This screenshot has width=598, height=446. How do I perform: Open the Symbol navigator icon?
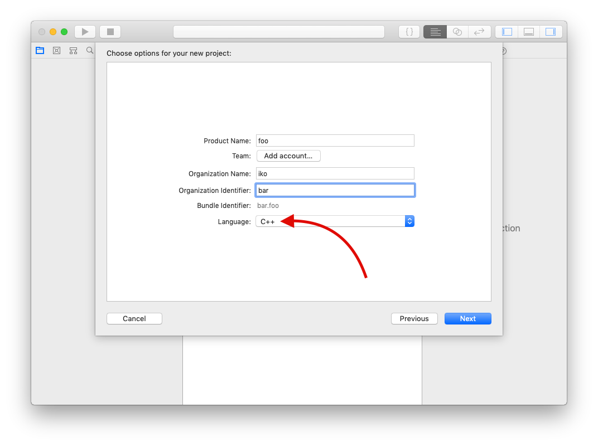[73, 51]
